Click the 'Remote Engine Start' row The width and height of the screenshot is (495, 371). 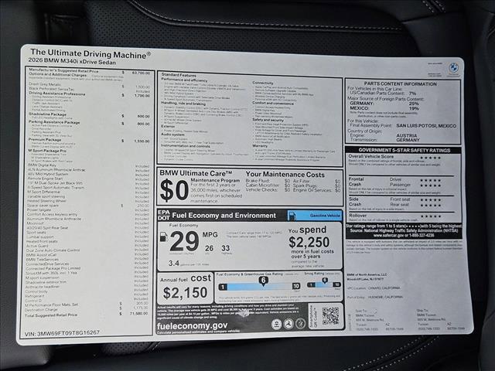[x=88, y=179]
